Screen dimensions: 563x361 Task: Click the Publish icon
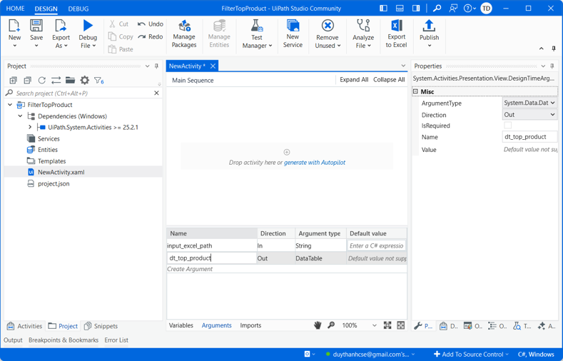[429, 26]
